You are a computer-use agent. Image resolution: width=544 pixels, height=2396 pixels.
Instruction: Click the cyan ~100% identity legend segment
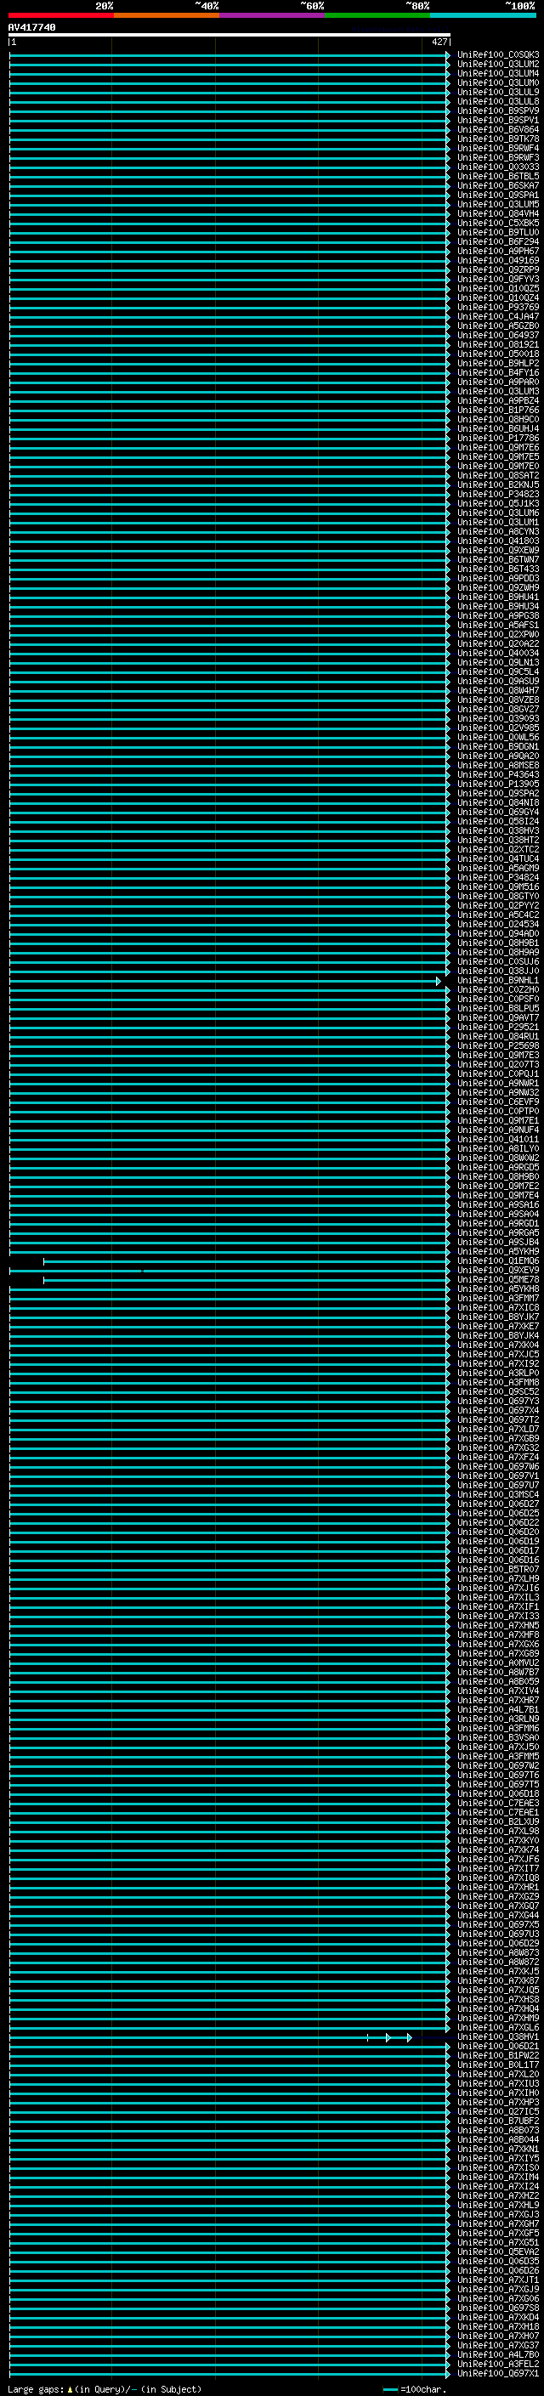coord(484,15)
